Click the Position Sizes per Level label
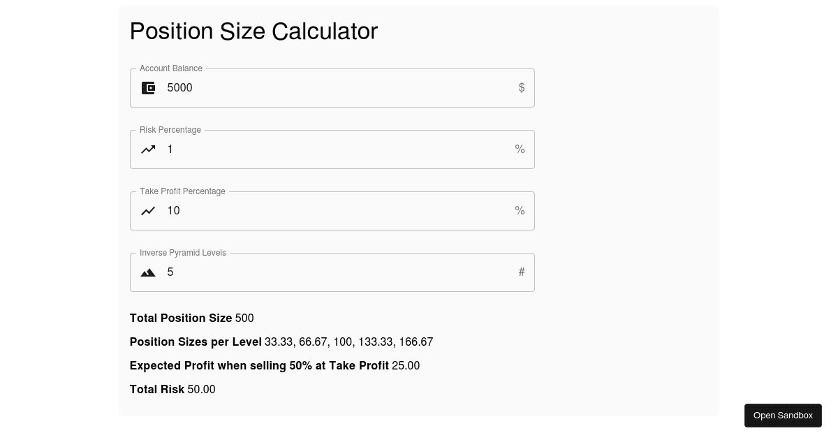The height and width of the screenshot is (440, 838). point(196,342)
